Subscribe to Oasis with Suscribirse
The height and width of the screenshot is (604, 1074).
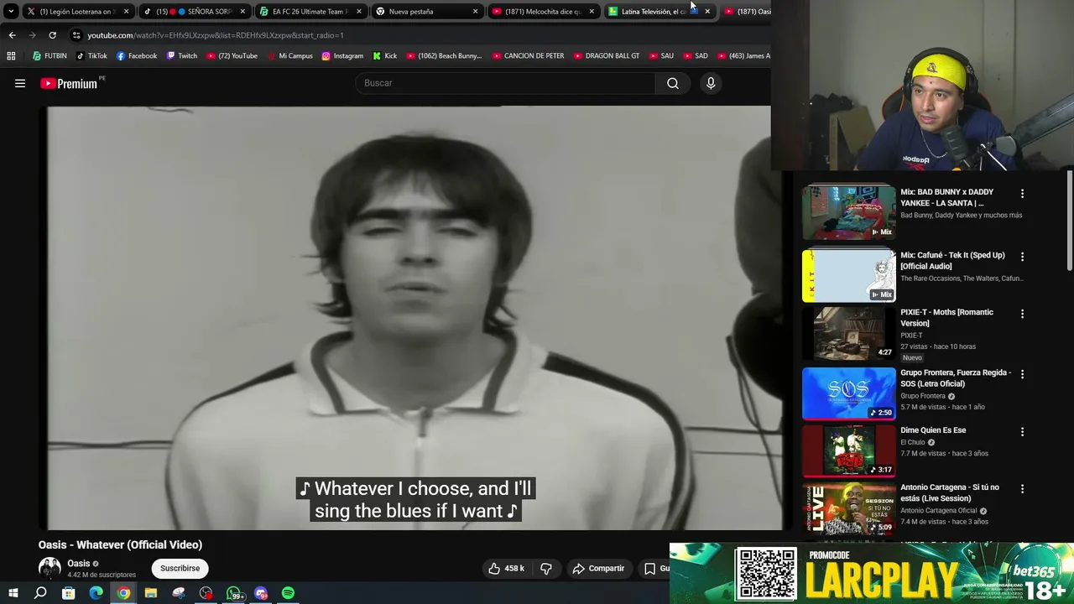click(180, 568)
